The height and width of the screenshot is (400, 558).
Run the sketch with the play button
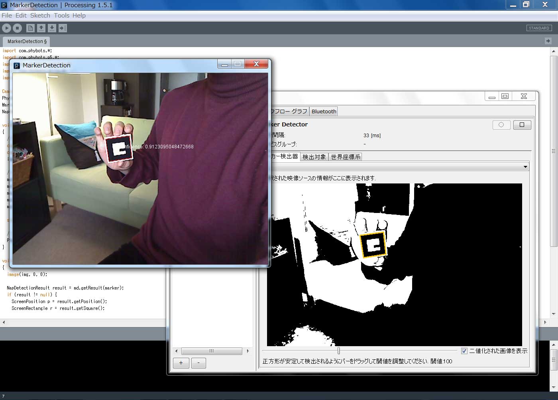click(7, 28)
